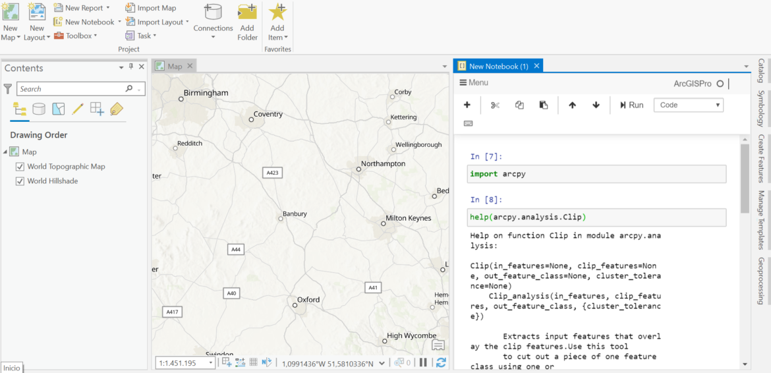The image size is (771, 373).
Task: Pause map drawing
Action: (x=423, y=362)
